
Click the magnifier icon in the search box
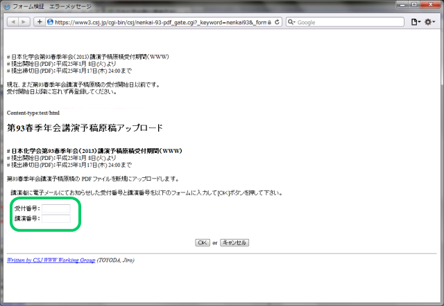(x=291, y=22)
